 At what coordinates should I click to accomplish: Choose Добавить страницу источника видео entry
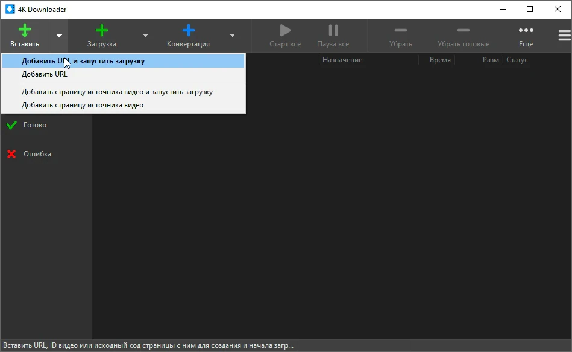click(124, 105)
